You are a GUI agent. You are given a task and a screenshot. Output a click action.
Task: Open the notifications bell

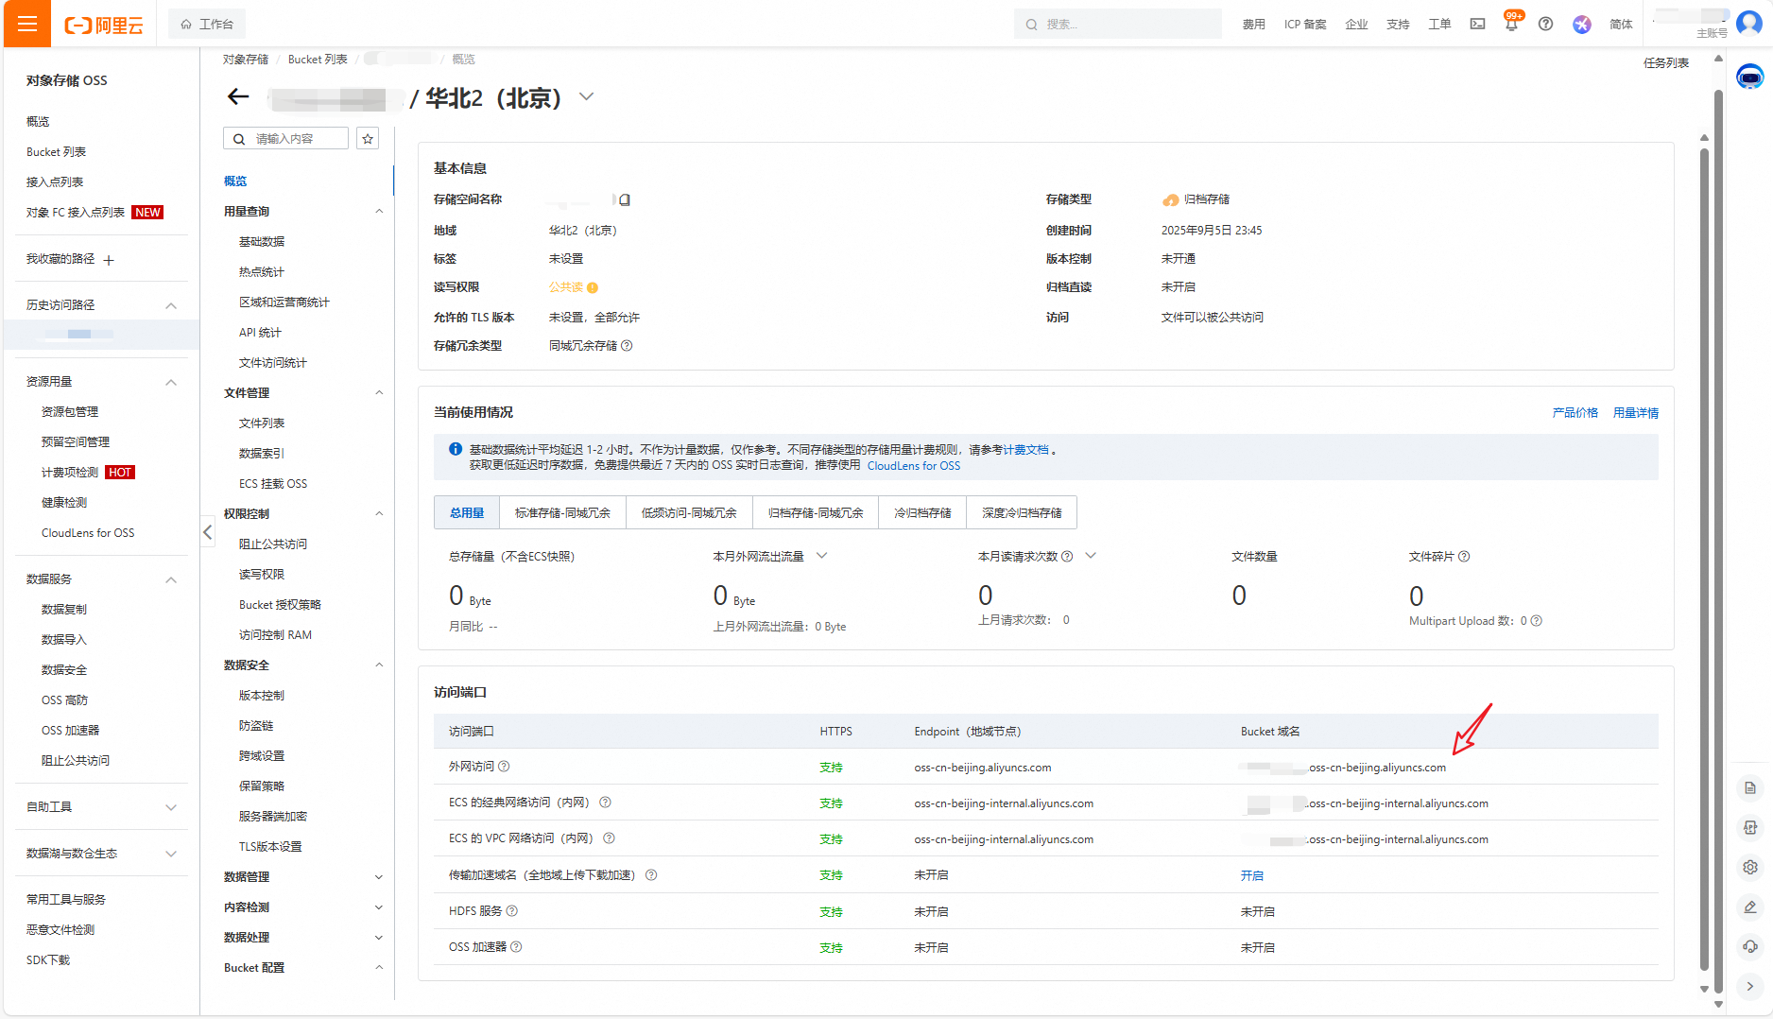tap(1511, 24)
